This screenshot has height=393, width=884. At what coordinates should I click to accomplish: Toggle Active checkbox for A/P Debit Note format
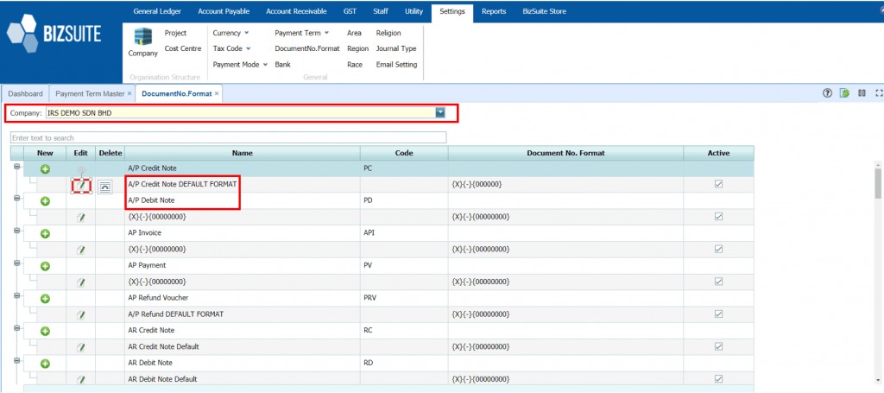tap(719, 217)
